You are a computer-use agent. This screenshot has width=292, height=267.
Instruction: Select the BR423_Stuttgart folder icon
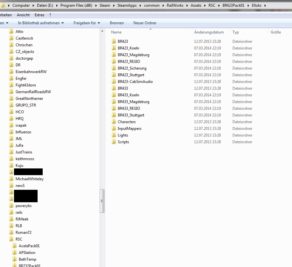click(114, 75)
